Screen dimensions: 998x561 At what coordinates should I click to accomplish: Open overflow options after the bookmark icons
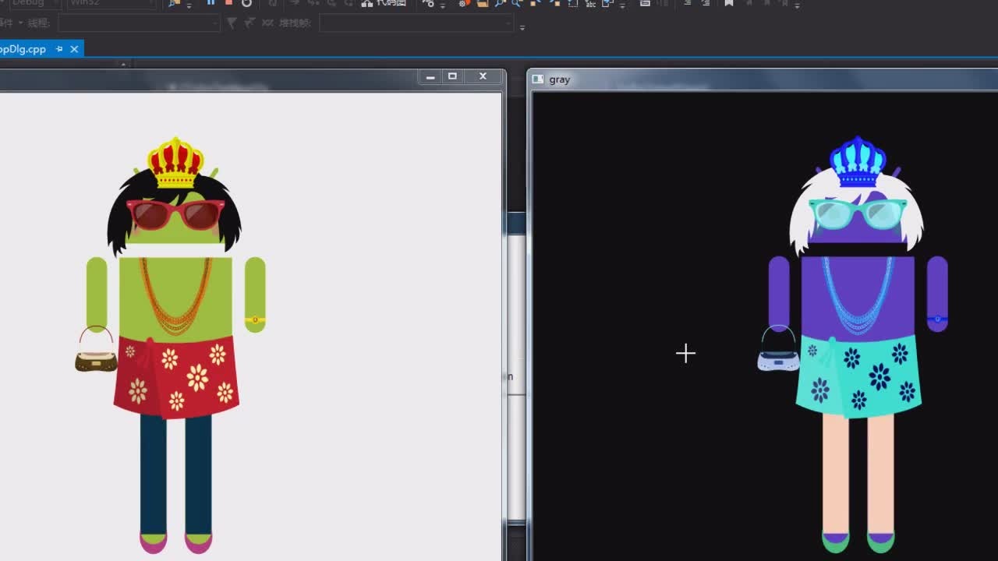pyautogui.click(x=796, y=5)
